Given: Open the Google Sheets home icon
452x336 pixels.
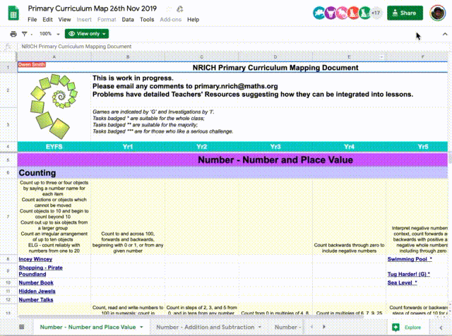Looking at the screenshot, I should point(13,13).
